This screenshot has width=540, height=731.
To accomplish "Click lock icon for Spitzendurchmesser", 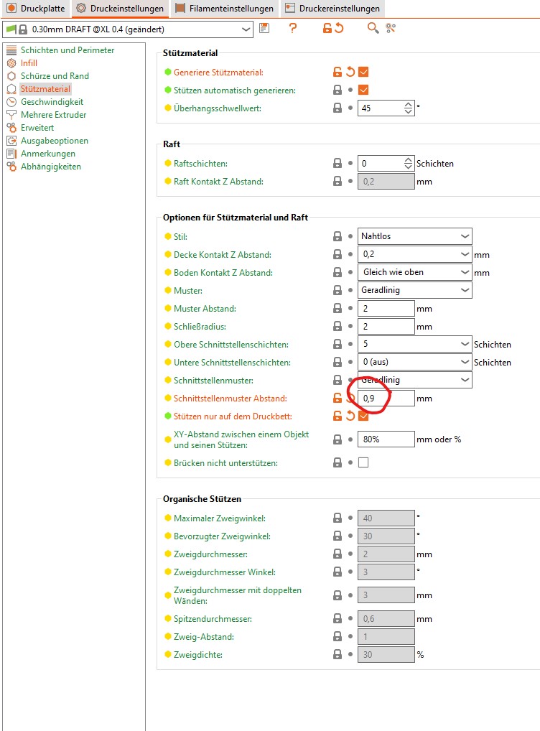I will coord(337,619).
